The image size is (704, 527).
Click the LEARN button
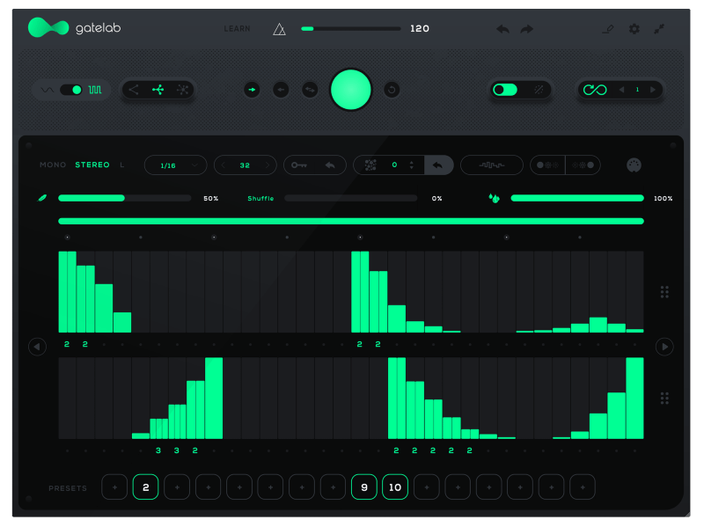tap(237, 28)
